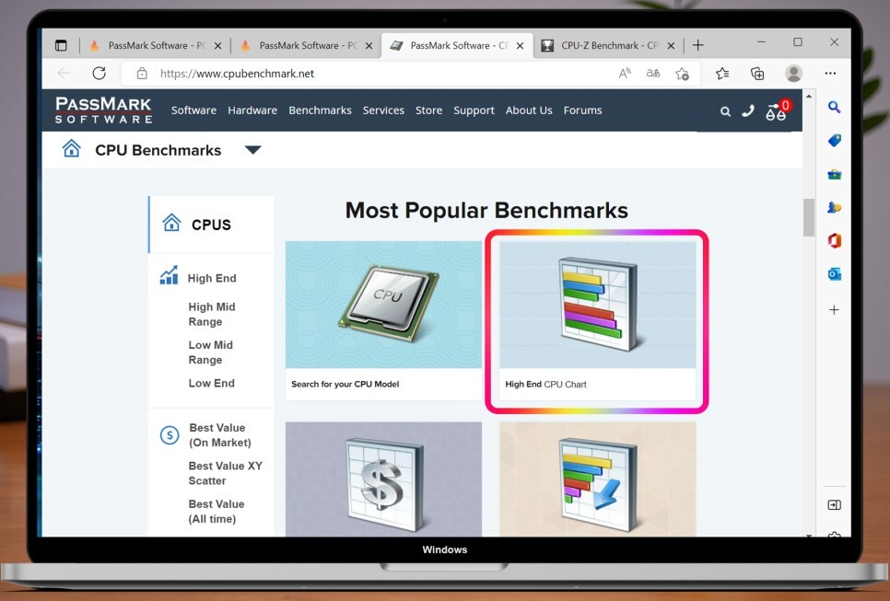This screenshot has height=601, width=890.
Task: Open the Hardware menu
Action: (x=252, y=110)
